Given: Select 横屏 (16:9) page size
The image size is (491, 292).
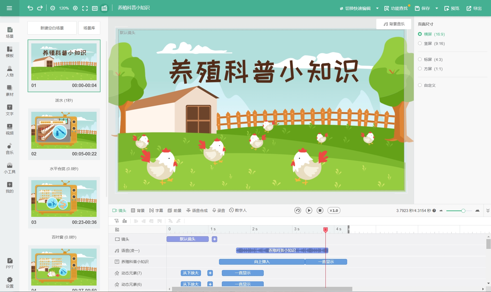Looking at the screenshot, I should (431, 34).
